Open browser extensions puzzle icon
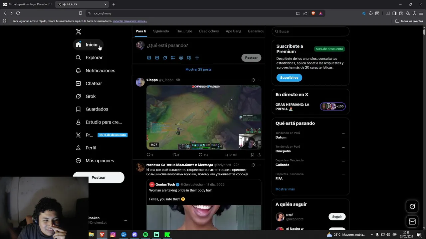Viewport: 426px width, 239px height. click(x=370, y=13)
